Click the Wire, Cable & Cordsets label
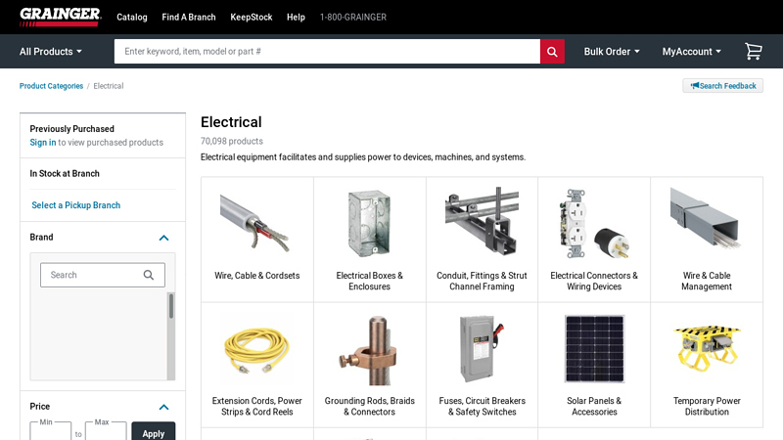Screen dimensions: 783x440 pyautogui.click(x=256, y=276)
